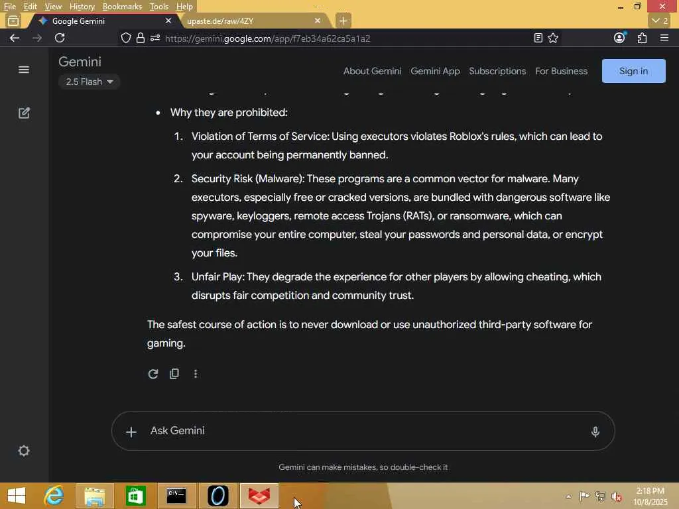Open the View menu
This screenshot has height=509, width=679.
click(x=53, y=7)
